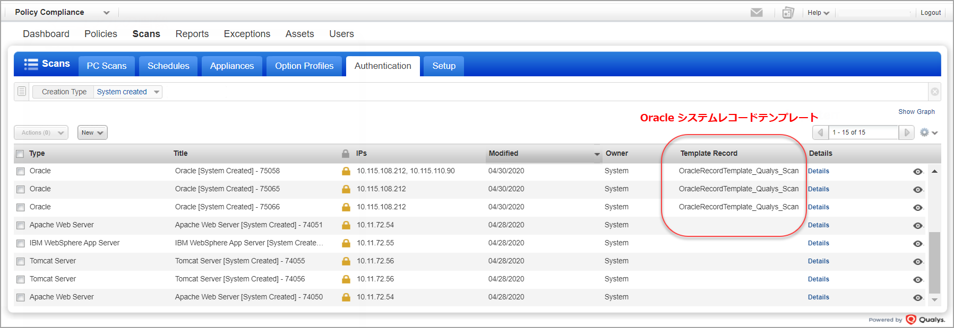Click the table scroll down arrow
The image size is (954, 328).
pos(934,300)
